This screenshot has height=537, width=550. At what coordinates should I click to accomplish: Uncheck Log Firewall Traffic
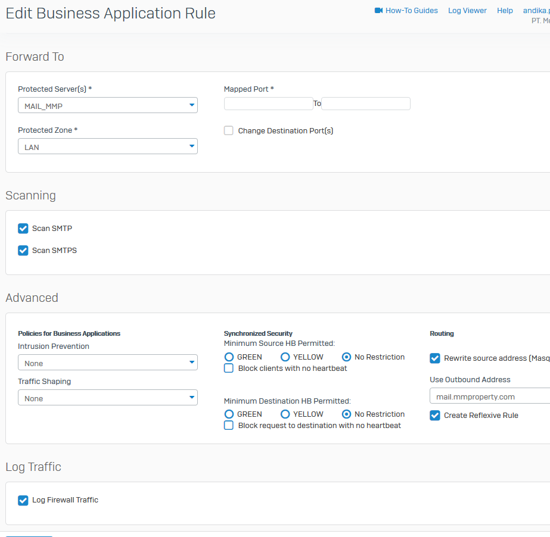[23, 501]
